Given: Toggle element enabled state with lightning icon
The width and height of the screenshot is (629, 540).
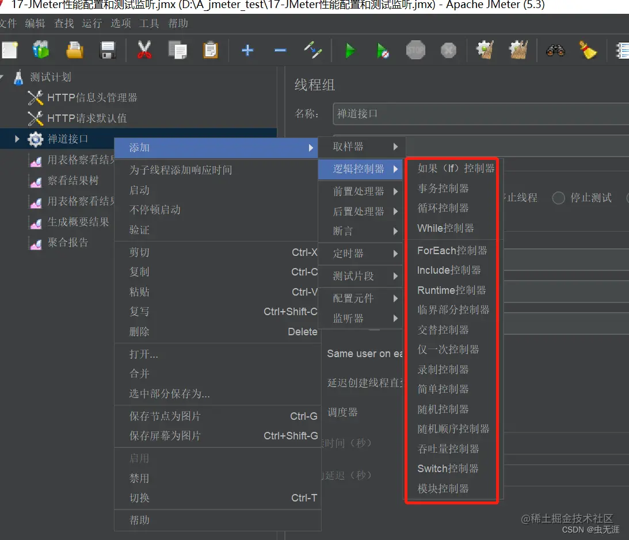Looking at the screenshot, I should 313,51.
